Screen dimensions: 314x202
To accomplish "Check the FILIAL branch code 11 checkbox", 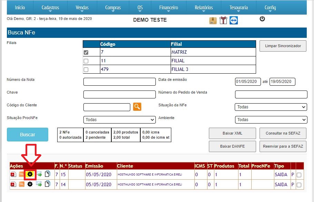I will pyautogui.click(x=86, y=61).
